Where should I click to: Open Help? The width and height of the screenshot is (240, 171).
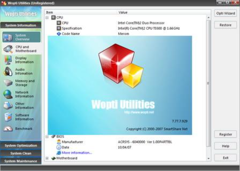[225, 146]
